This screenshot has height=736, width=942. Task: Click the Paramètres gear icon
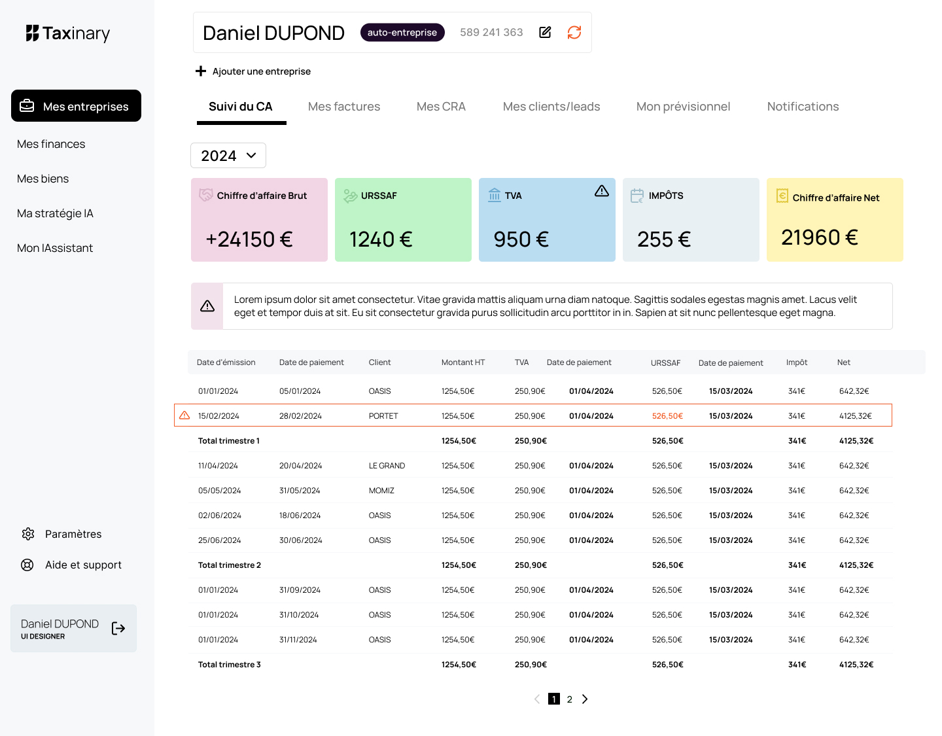tap(27, 534)
